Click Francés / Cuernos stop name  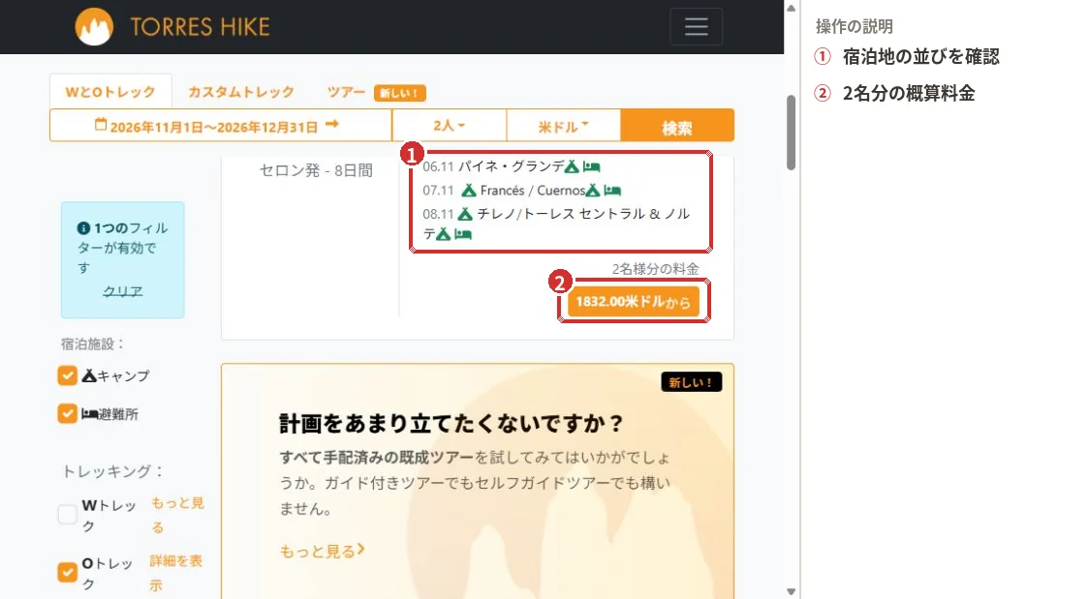(x=533, y=190)
